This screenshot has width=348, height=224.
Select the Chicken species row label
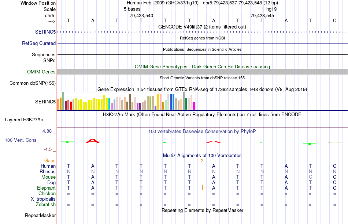pyautogui.click(x=47, y=193)
